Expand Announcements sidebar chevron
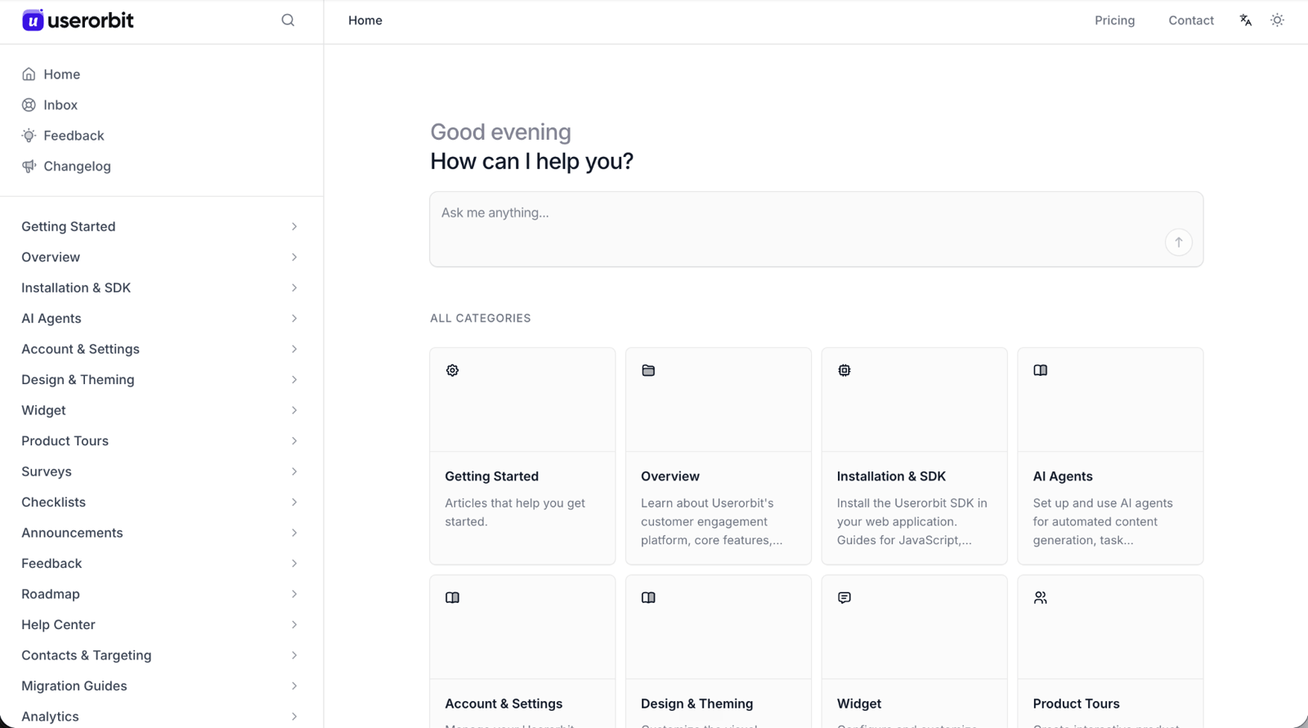 294,533
